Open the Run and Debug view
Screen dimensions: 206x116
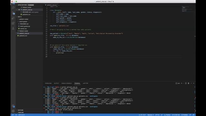coord(13,18)
